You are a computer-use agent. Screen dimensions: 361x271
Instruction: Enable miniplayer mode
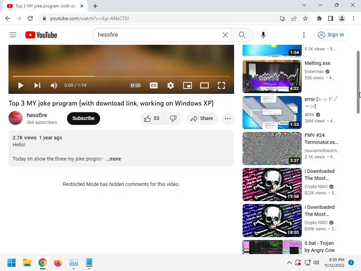click(x=188, y=85)
